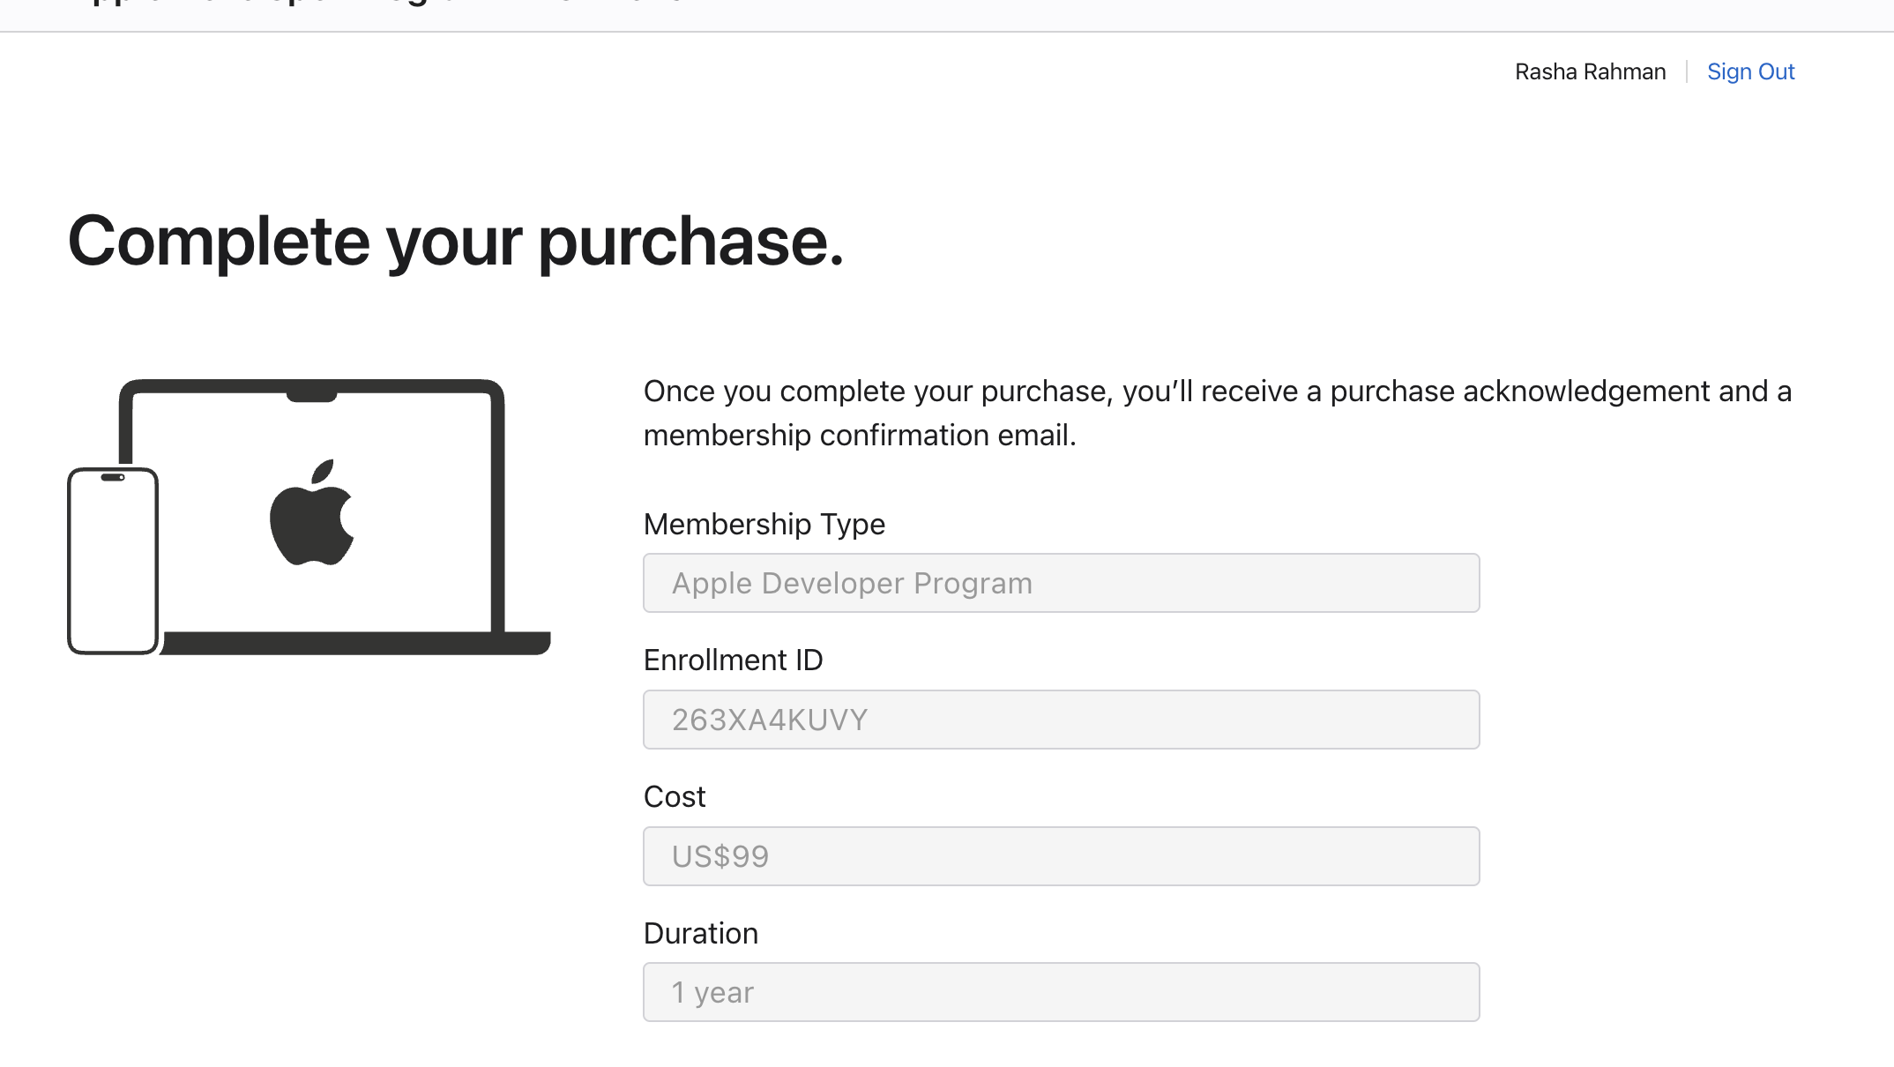Click the notch on the MacBook illustration

coord(311,394)
